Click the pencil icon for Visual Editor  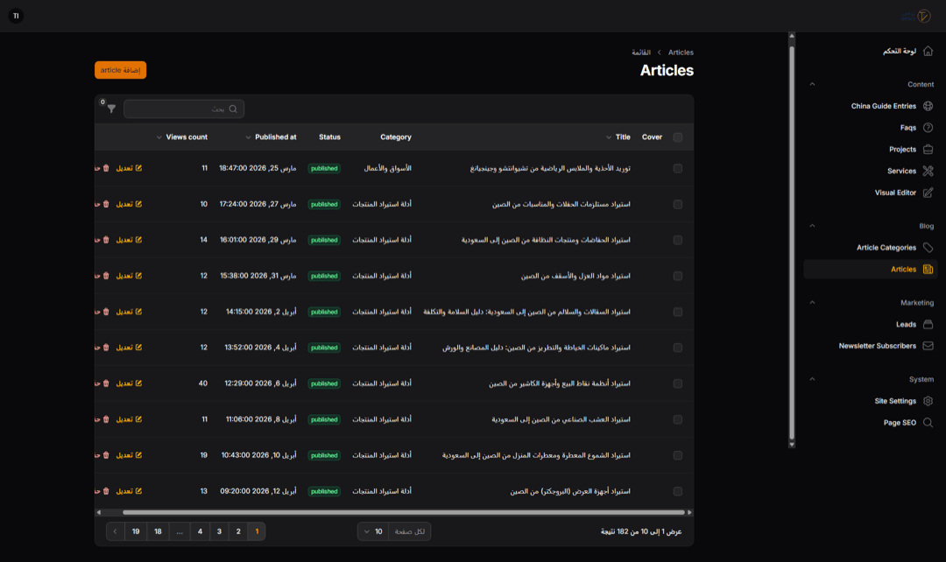pyautogui.click(x=928, y=193)
